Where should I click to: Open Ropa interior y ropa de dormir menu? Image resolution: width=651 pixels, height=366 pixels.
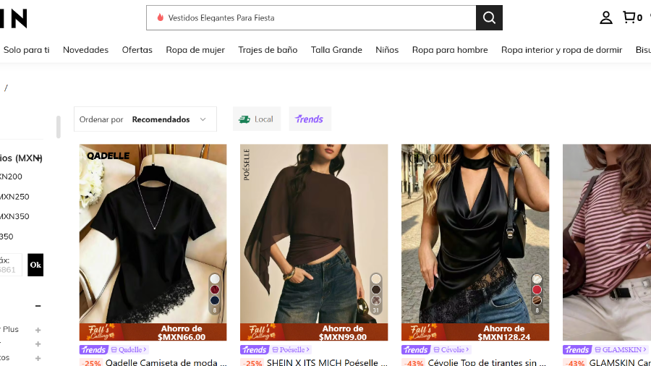click(561, 50)
